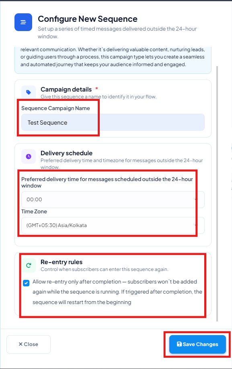Save the sequence with Save Changes

tap(197, 344)
